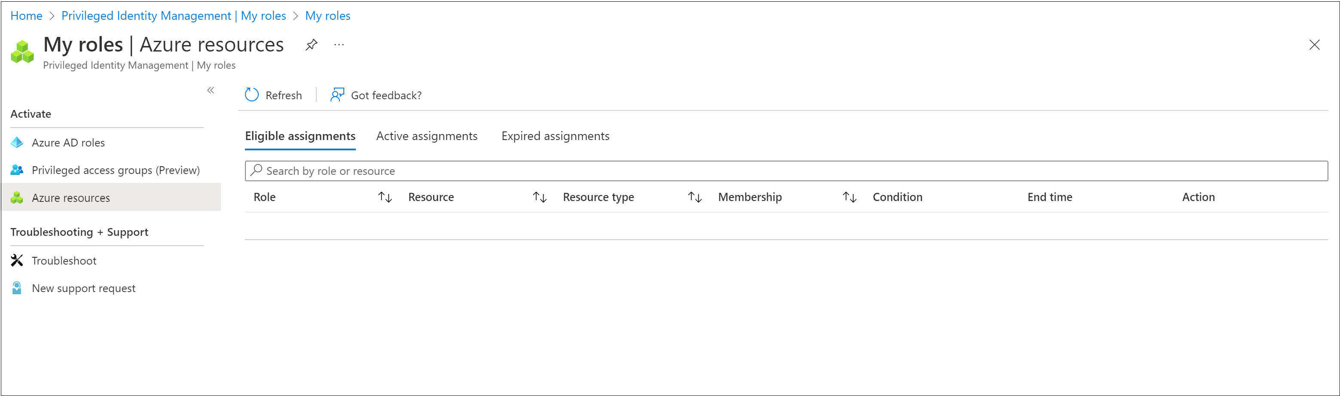
Task: Click the Got feedback? label
Action: pyautogui.click(x=386, y=96)
